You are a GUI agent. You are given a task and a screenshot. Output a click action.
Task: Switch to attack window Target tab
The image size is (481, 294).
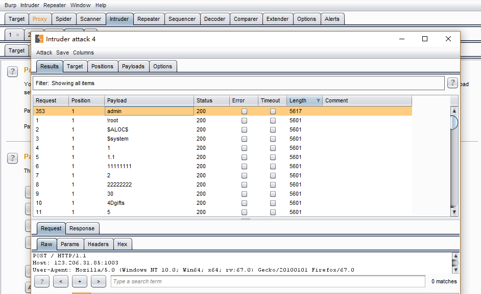(75, 66)
